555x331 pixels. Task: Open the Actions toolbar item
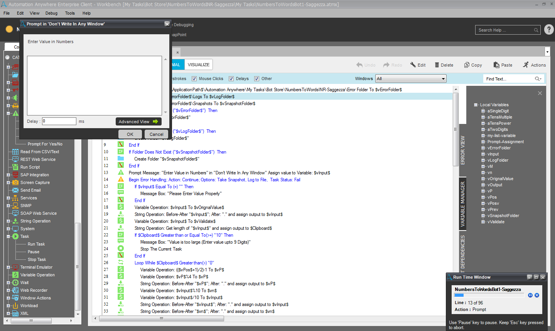(534, 65)
